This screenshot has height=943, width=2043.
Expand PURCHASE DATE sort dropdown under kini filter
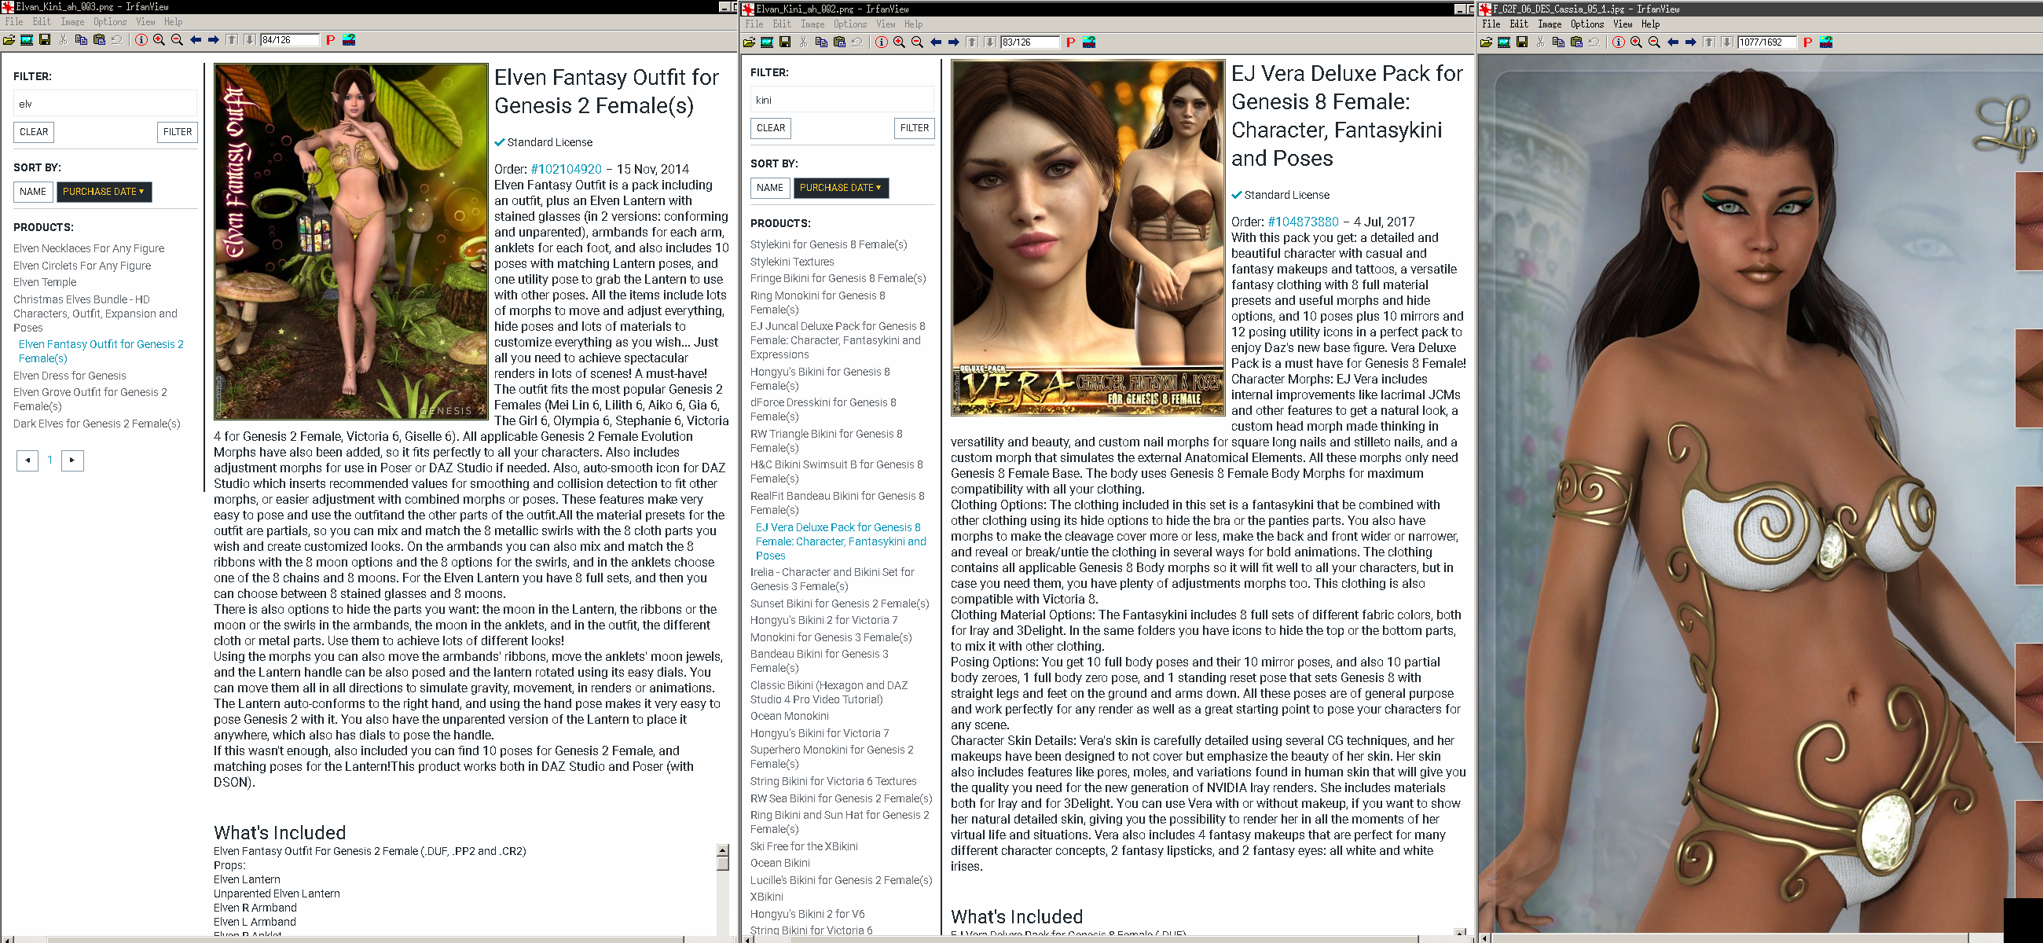pyautogui.click(x=841, y=187)
